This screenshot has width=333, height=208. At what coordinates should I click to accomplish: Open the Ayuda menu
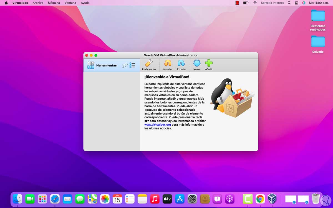click(x=85, y=3)
